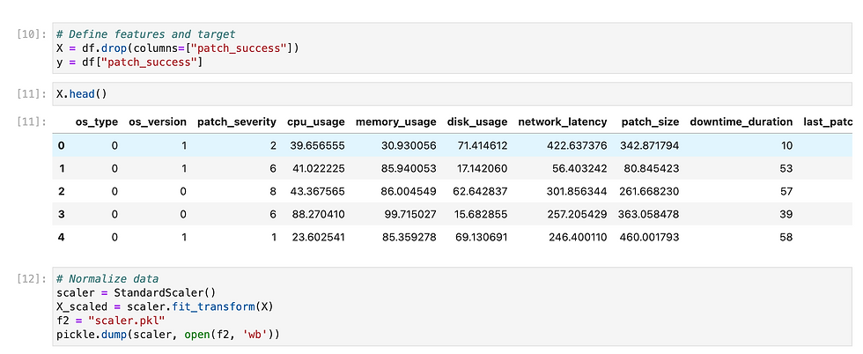Click the output [11] prompt beside table

[32, 122]
